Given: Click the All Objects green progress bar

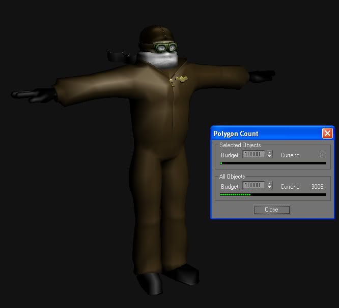Looking at the screenshot, I should tap(273, 195).
